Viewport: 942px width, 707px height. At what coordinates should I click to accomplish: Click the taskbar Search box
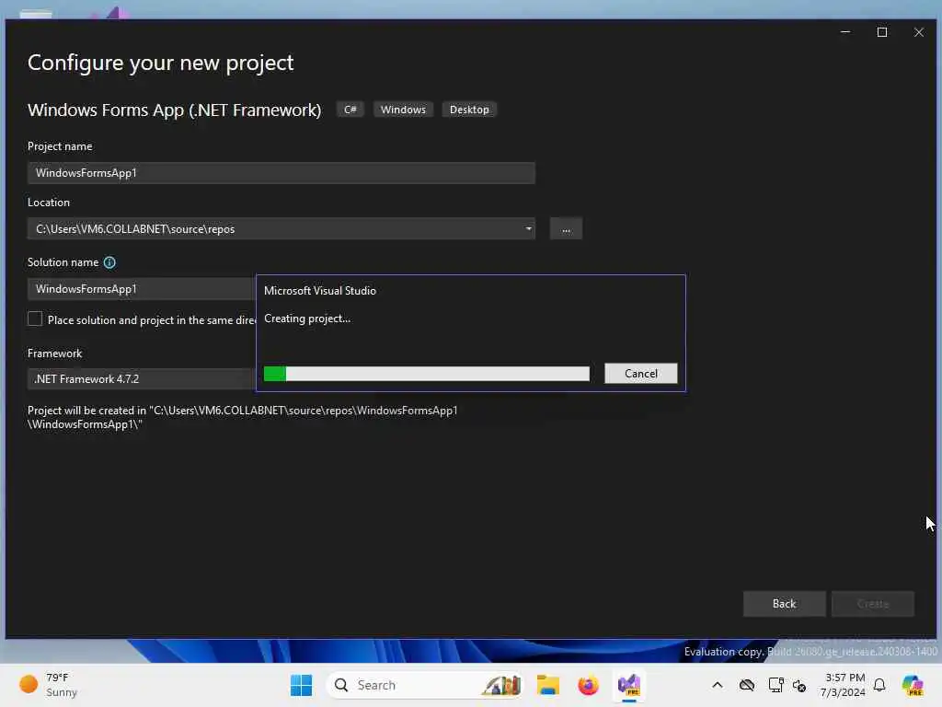[424, 685]
